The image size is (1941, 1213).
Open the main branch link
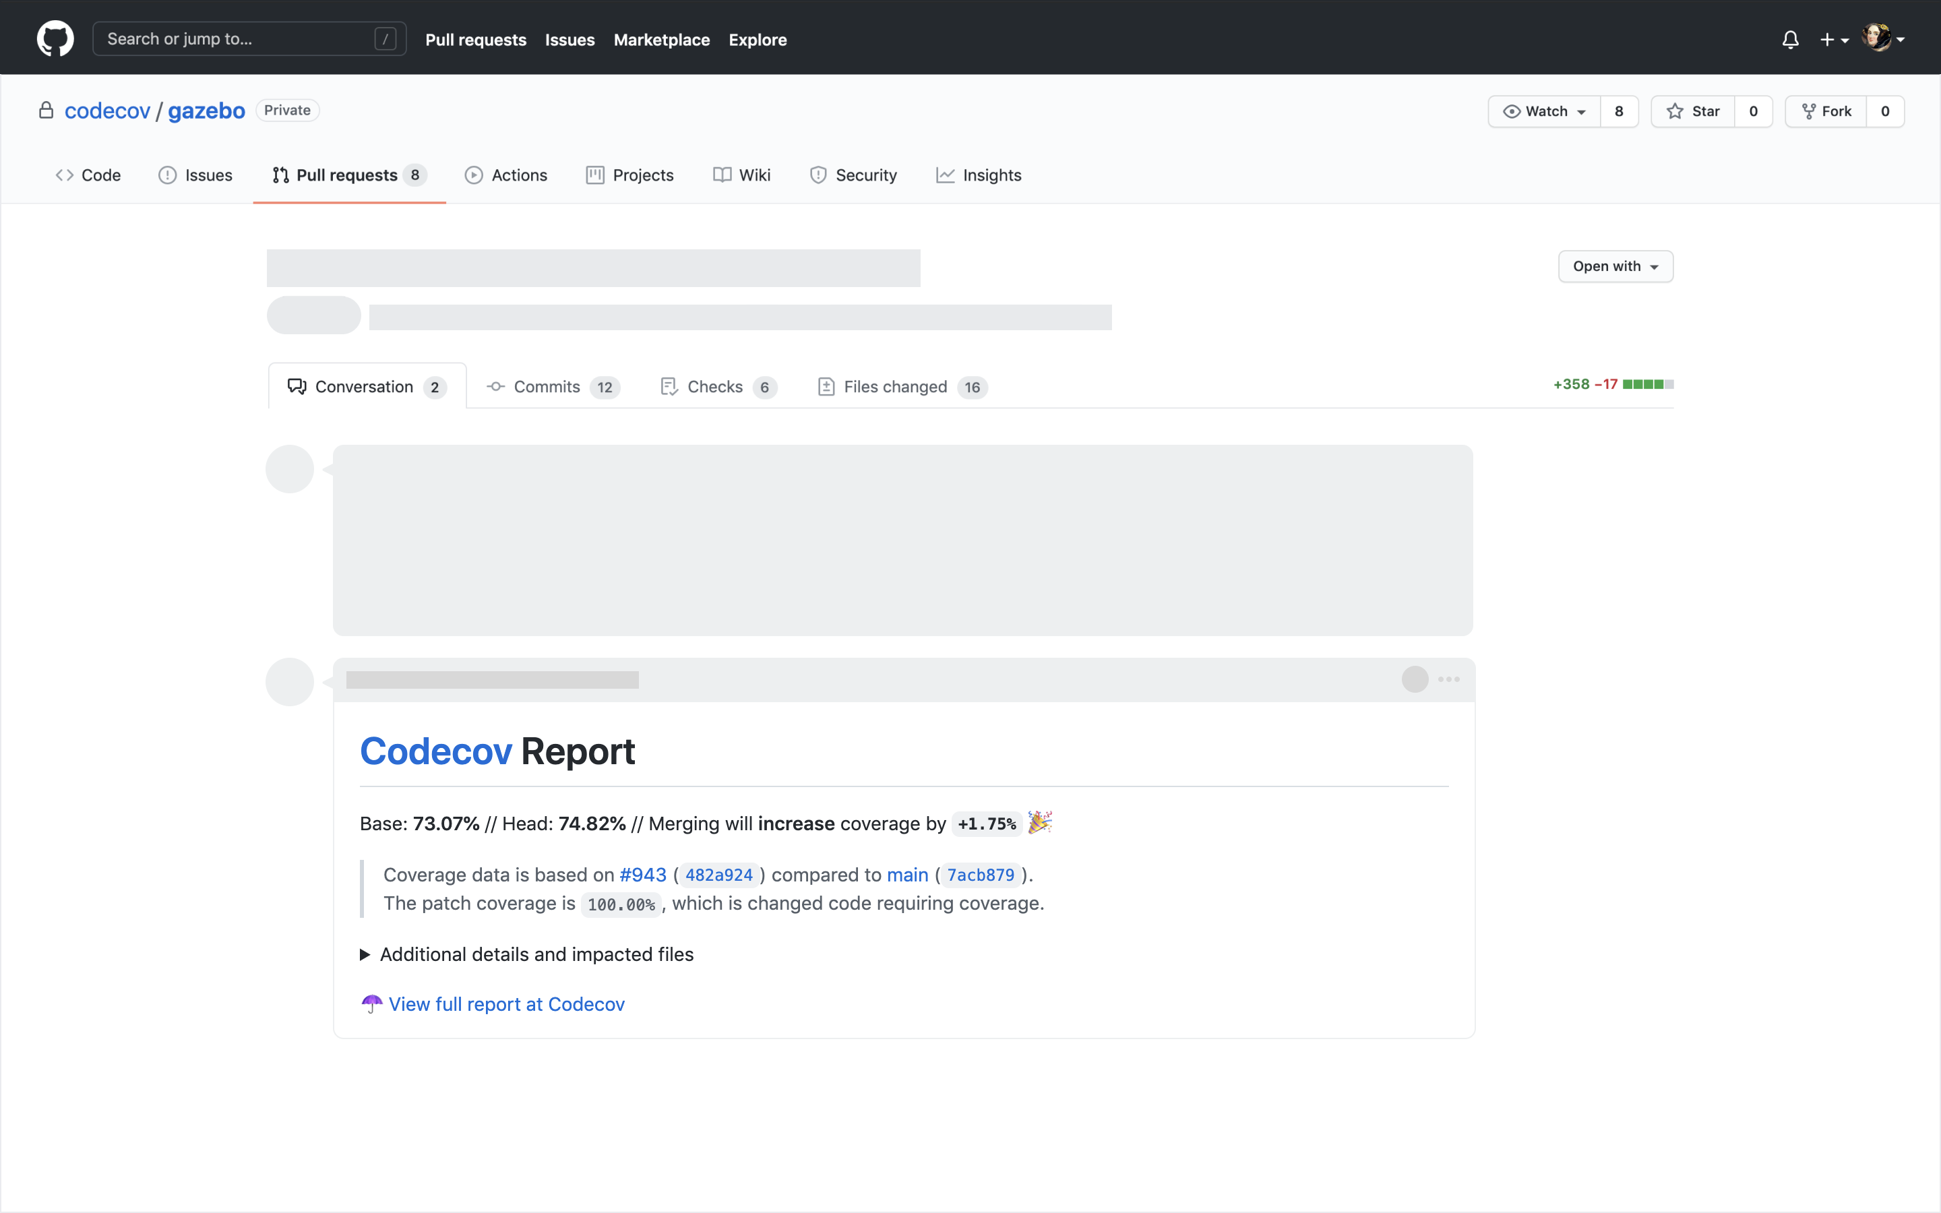click(907, 875)
